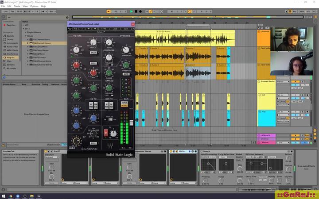Select the SSLGChannel Mono browser item
This screenshot has width=319, height=199.
coord(43,61)
